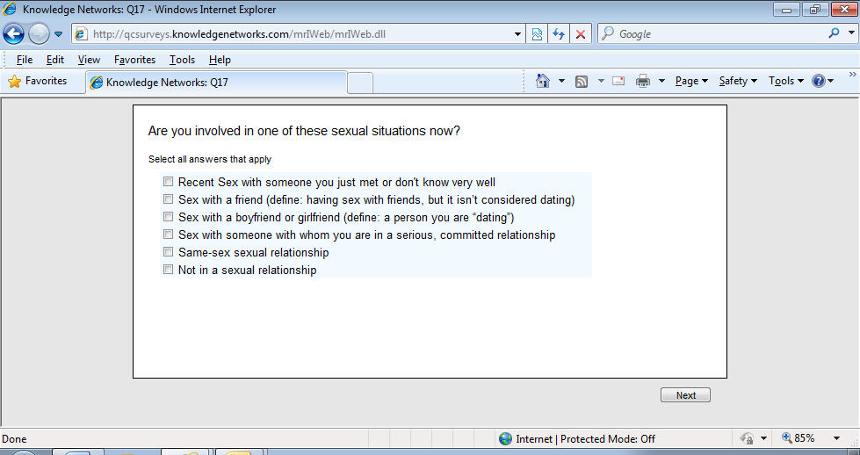The image size is (860, 455).
Task: Click the Home icon in command bar
Action: pyautogui.click(x=542, y=81)
